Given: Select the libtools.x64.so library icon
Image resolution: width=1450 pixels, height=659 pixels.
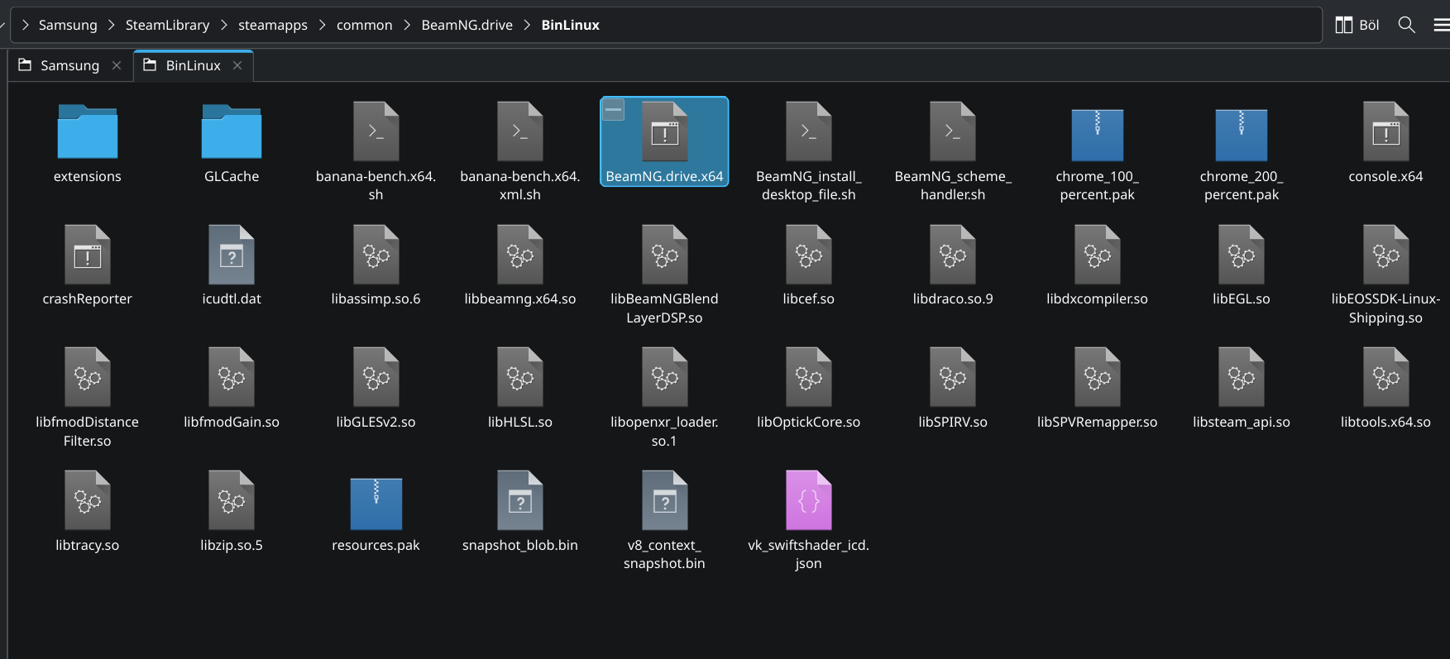Looking at the screenshot, I should click(1386, 377).
